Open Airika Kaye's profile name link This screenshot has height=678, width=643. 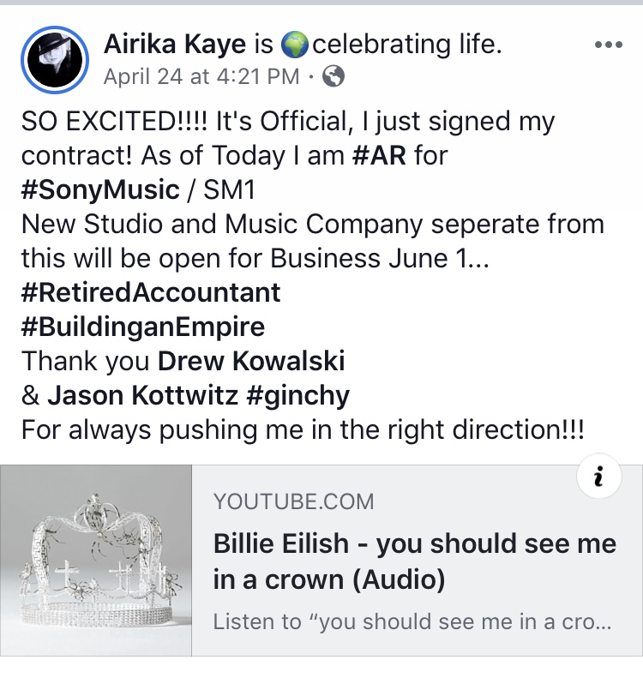(175, 44)
